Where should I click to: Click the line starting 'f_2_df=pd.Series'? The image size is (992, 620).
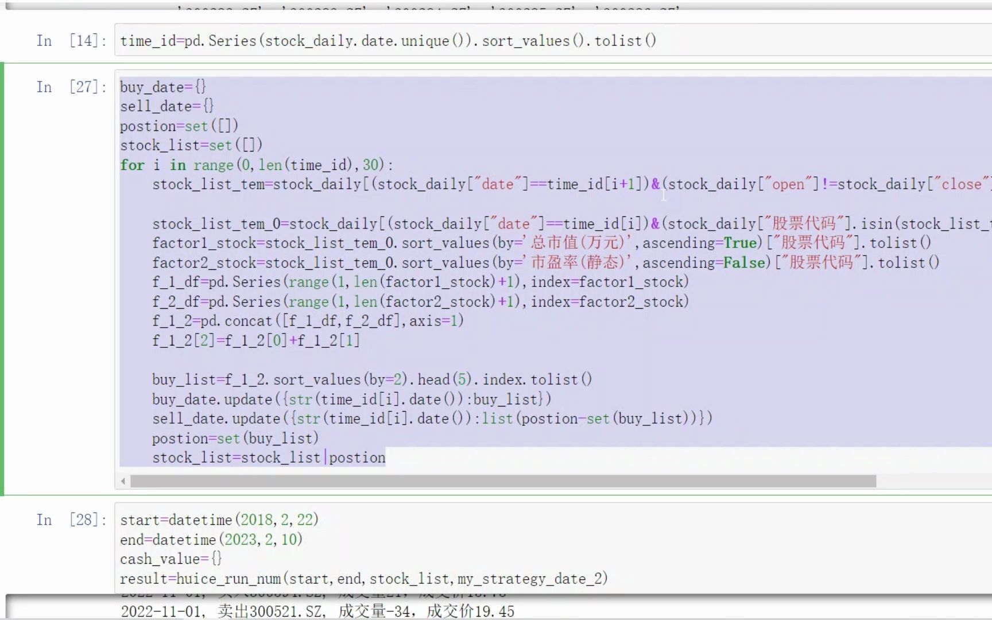point(420,302)
